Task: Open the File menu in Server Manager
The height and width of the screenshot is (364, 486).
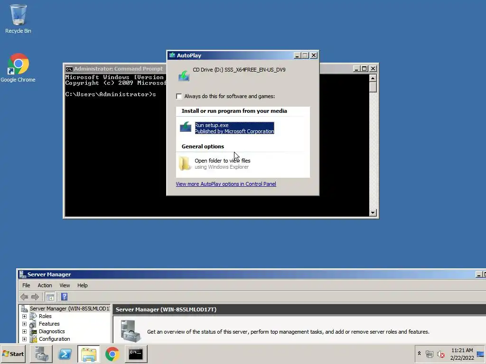Action: click(26, 285)
